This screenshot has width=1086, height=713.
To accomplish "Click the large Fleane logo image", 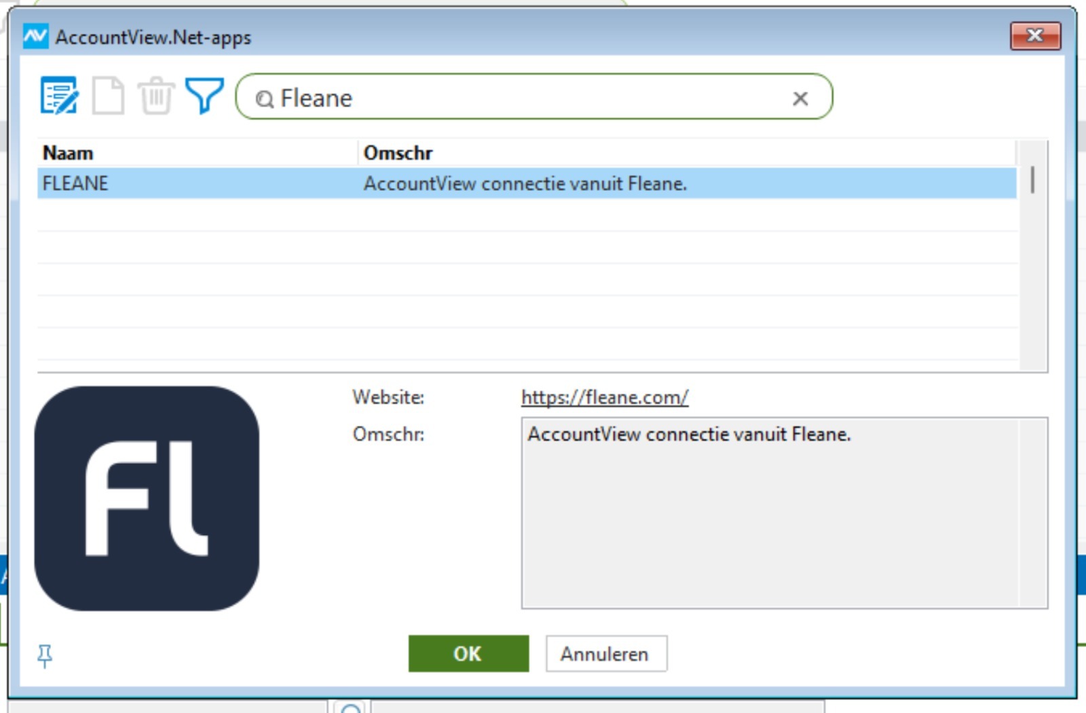I will pos(147,498).
